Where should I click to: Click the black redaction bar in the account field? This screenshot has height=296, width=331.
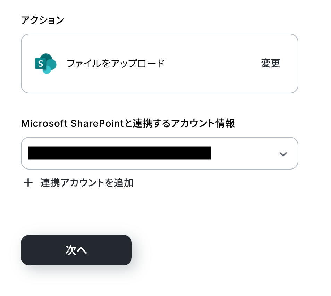(x=119, y=153)
